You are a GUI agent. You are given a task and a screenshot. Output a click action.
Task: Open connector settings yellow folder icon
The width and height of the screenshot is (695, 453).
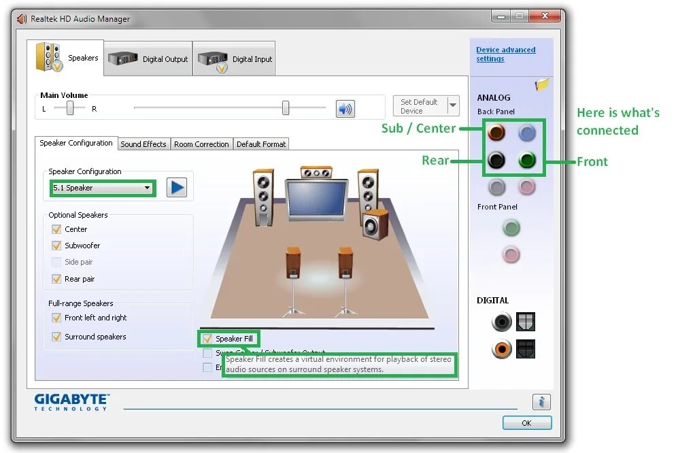click(x=541, y=84)
